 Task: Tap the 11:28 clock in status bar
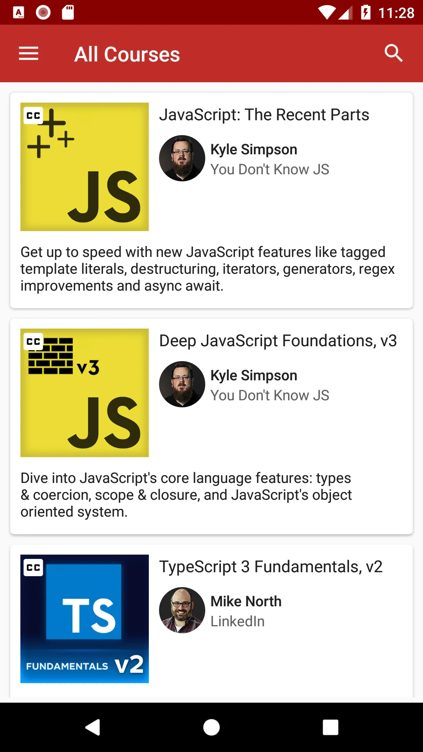pyautogui.click(x=396, y=13)
